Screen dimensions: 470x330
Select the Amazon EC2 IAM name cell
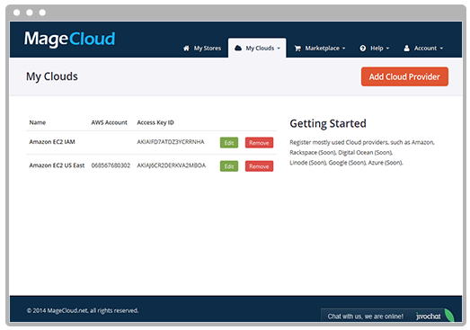point(52,142)
